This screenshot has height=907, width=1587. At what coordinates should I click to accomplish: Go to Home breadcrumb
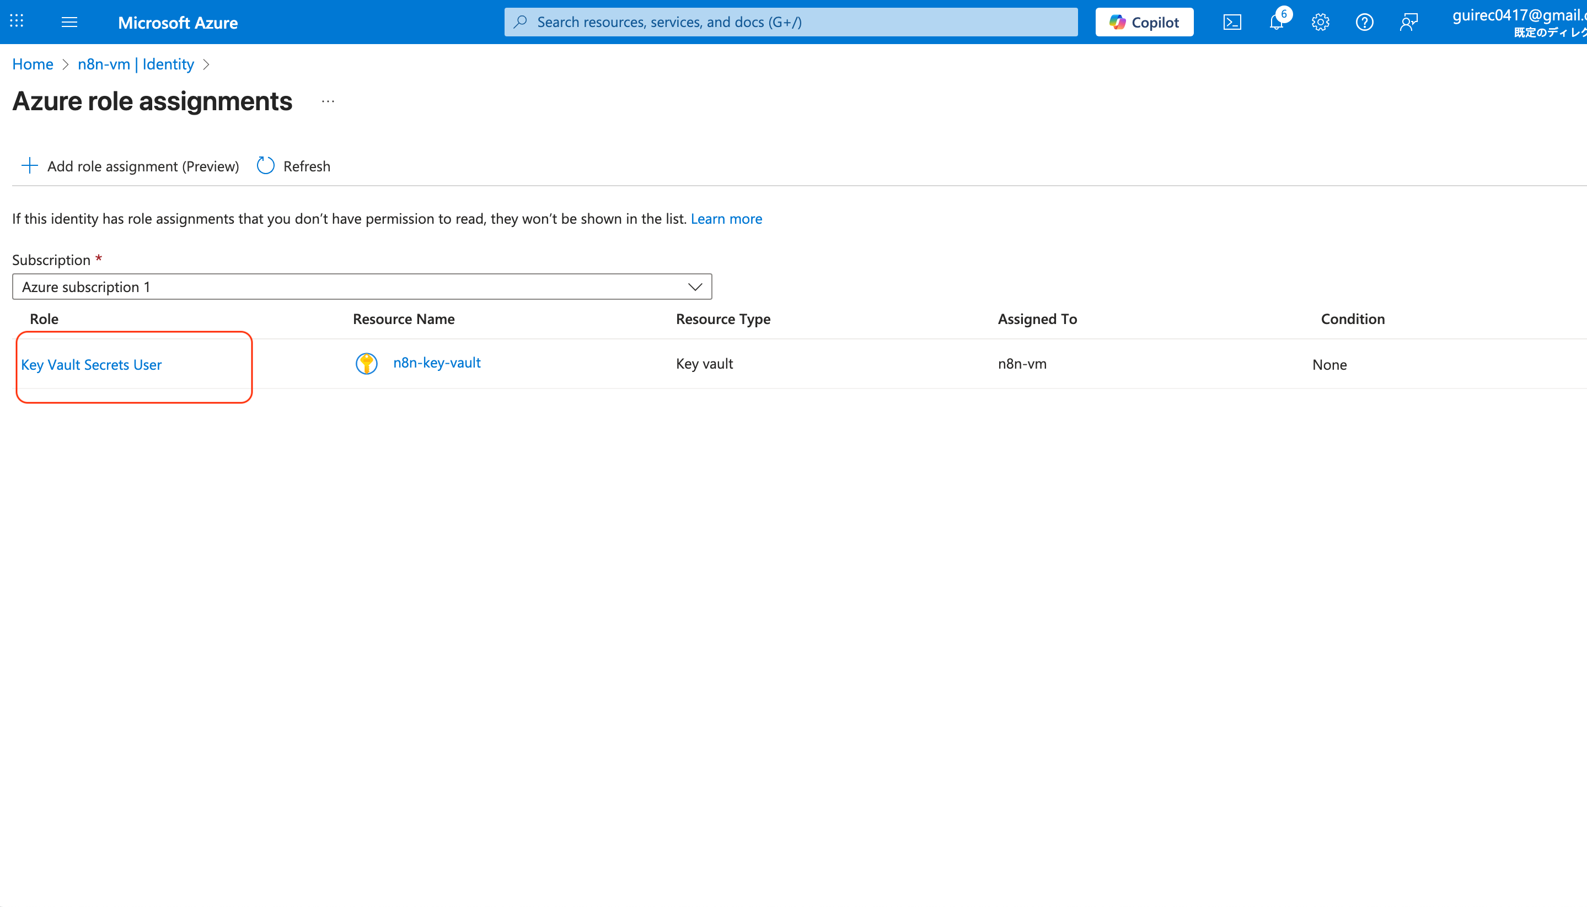(x=33, y=64)
